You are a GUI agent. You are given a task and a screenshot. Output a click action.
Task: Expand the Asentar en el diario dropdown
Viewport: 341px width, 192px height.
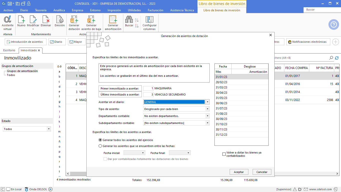[x=207, y=102]
